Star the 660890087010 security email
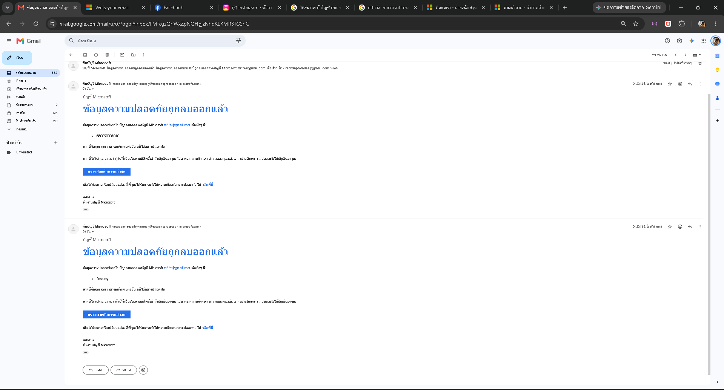The height and width of the screenshot is (390, 724). click(670, 84)
